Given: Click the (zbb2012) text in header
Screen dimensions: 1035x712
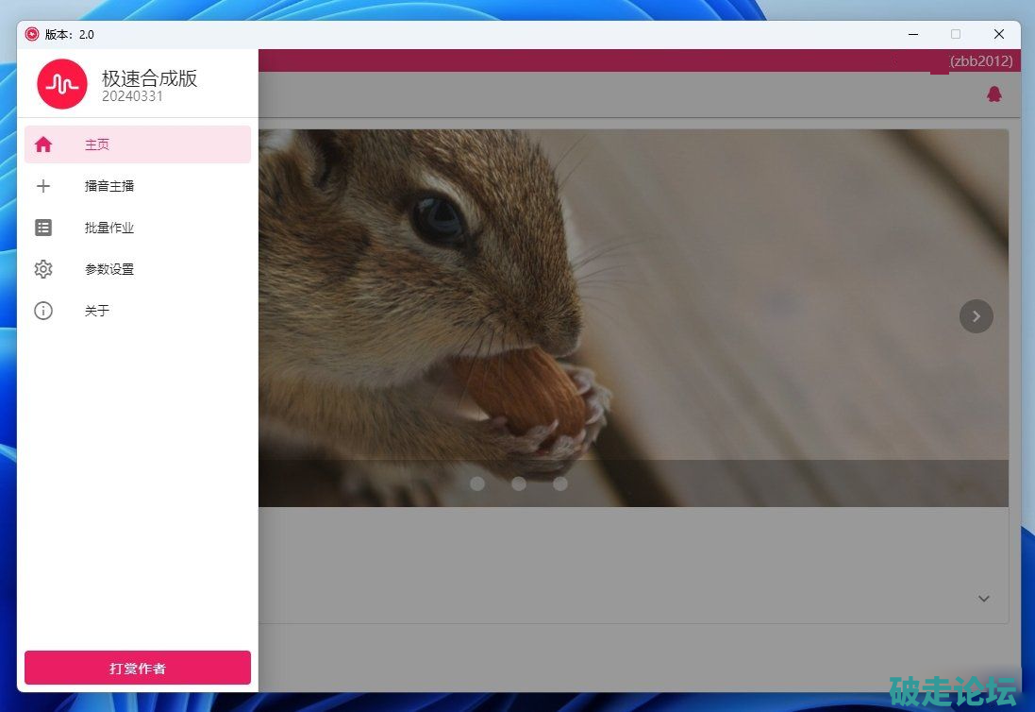Looking at the screenshot, I should [981, 61].
